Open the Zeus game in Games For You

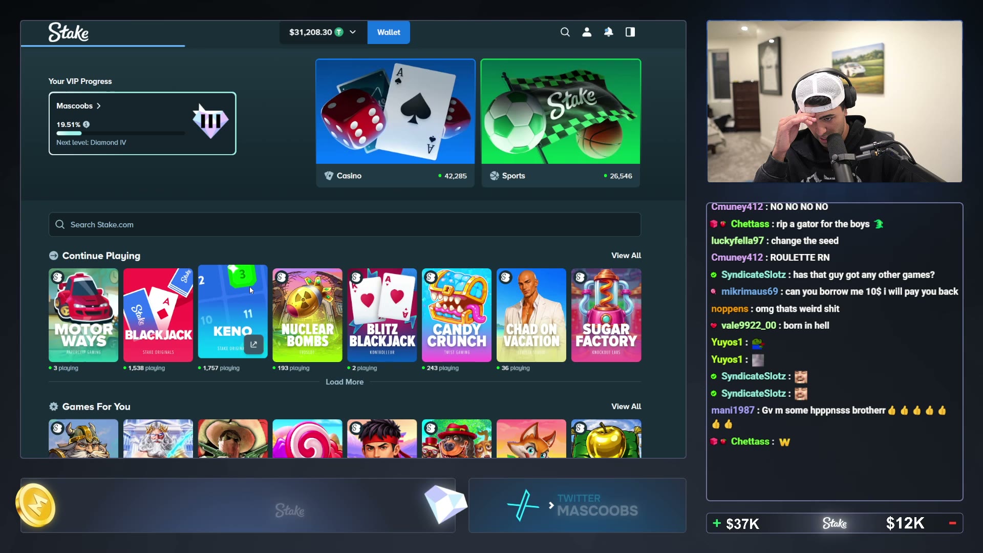click(x=158, y=439)
